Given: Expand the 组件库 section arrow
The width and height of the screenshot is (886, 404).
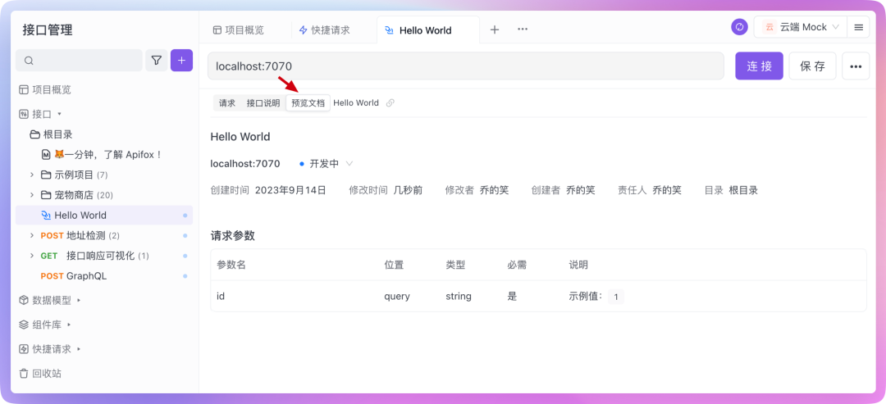Looking at the screenshot, I should [69, 325].
